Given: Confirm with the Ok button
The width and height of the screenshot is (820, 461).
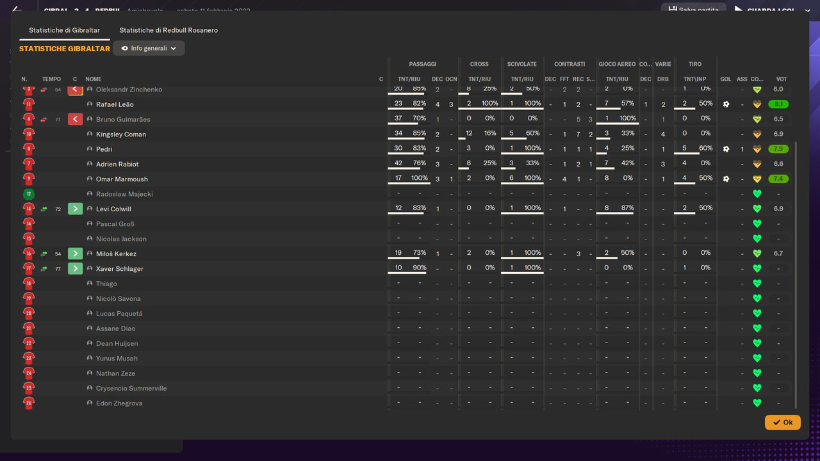Looking at the screenshot, I should tap(783, 423).
